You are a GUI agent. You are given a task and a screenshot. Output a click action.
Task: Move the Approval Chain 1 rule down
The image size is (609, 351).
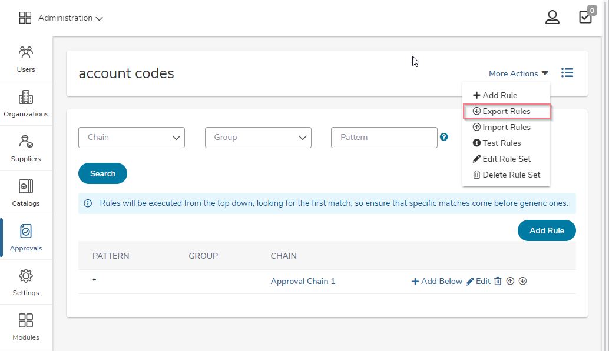[523, 281]
